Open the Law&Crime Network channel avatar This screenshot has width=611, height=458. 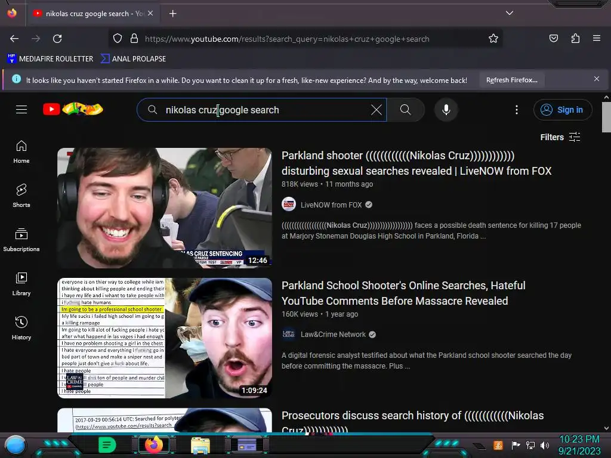(289, 334)
